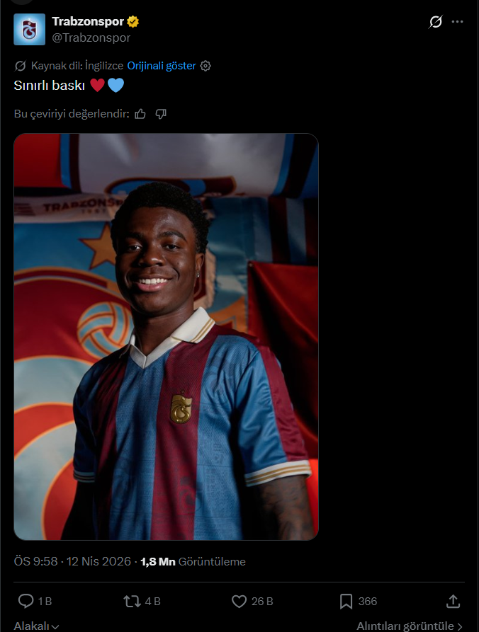Click the "ÖS 9:58 · 12 Nis 2026" timestamp
This screenshot has height=632, width=479.
point(72,561)
